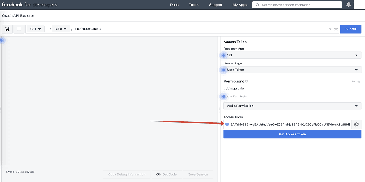Click the Graph API Explorer title
Screen dimensions: 365x182
18,16
